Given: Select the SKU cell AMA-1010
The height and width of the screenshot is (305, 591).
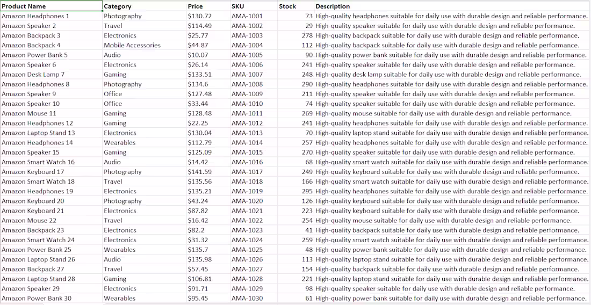Looking at the screenshot, I should click(254, 104).
